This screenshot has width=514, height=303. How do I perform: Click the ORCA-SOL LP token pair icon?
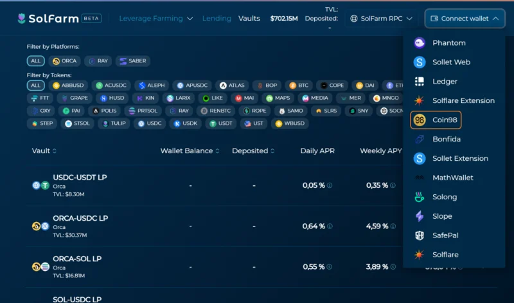pos(40,267)
